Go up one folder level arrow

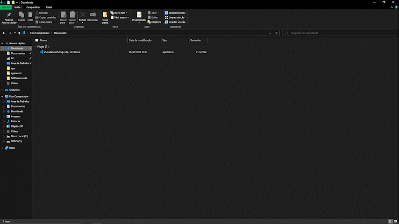point(19,33)
